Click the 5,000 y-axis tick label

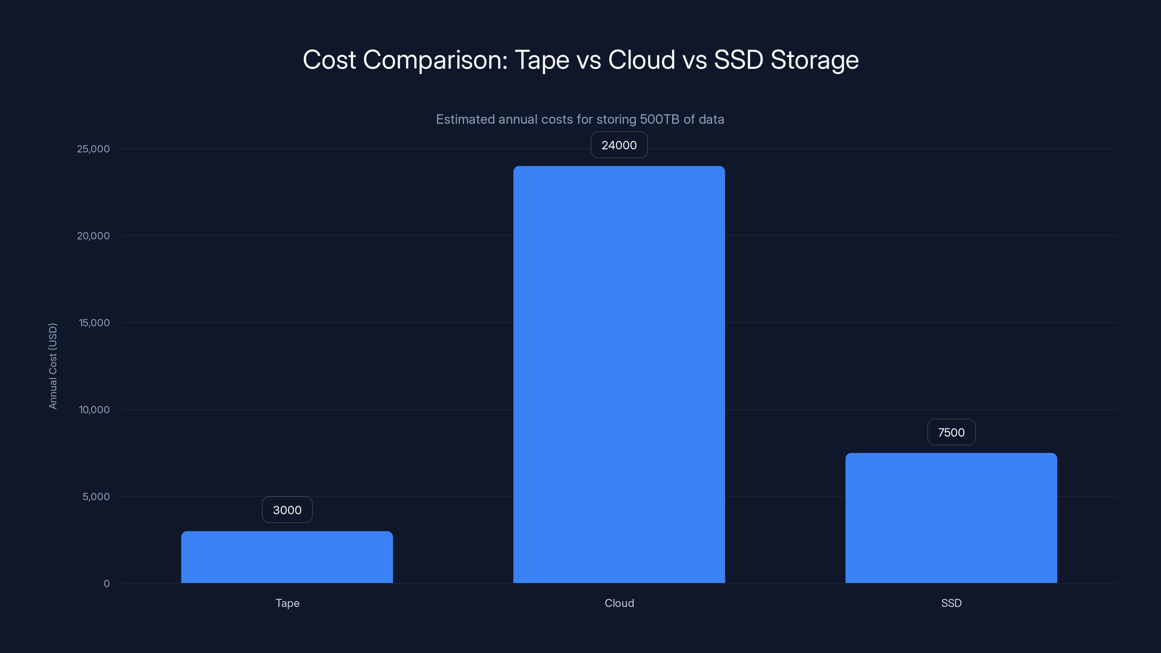click(95, 497)
